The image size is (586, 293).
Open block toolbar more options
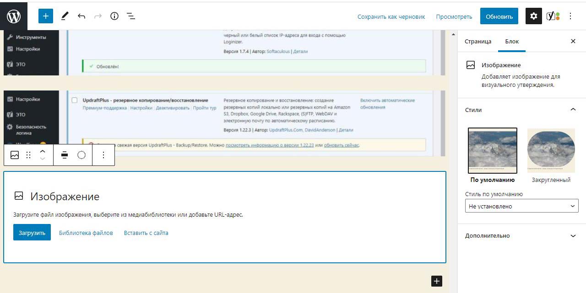[x=103, y=155]
